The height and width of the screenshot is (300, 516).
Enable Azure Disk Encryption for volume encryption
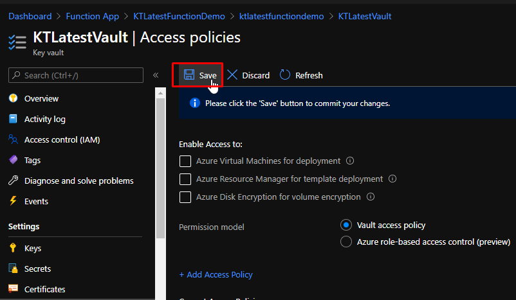[x=185, y=197]
